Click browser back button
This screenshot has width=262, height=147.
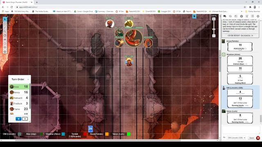(x=3, y=7)
